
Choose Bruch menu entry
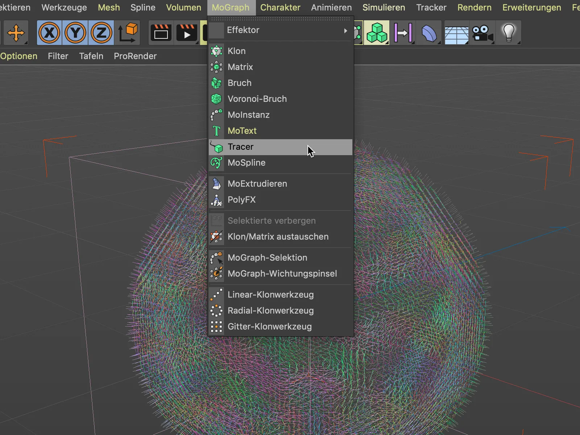(281, 83)
